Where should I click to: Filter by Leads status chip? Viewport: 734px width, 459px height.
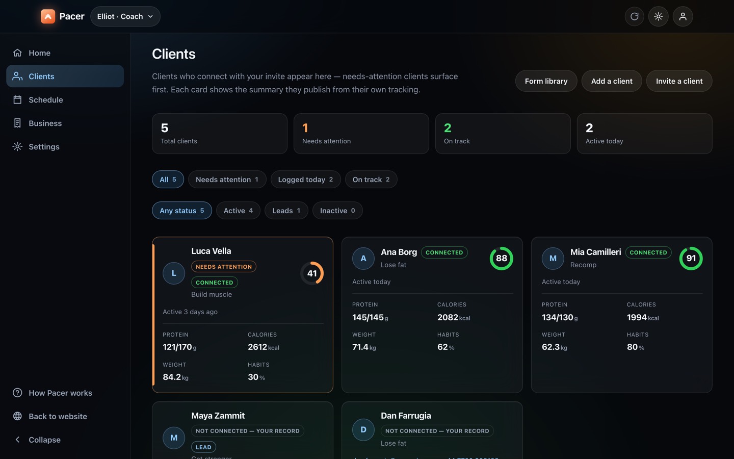286,210
